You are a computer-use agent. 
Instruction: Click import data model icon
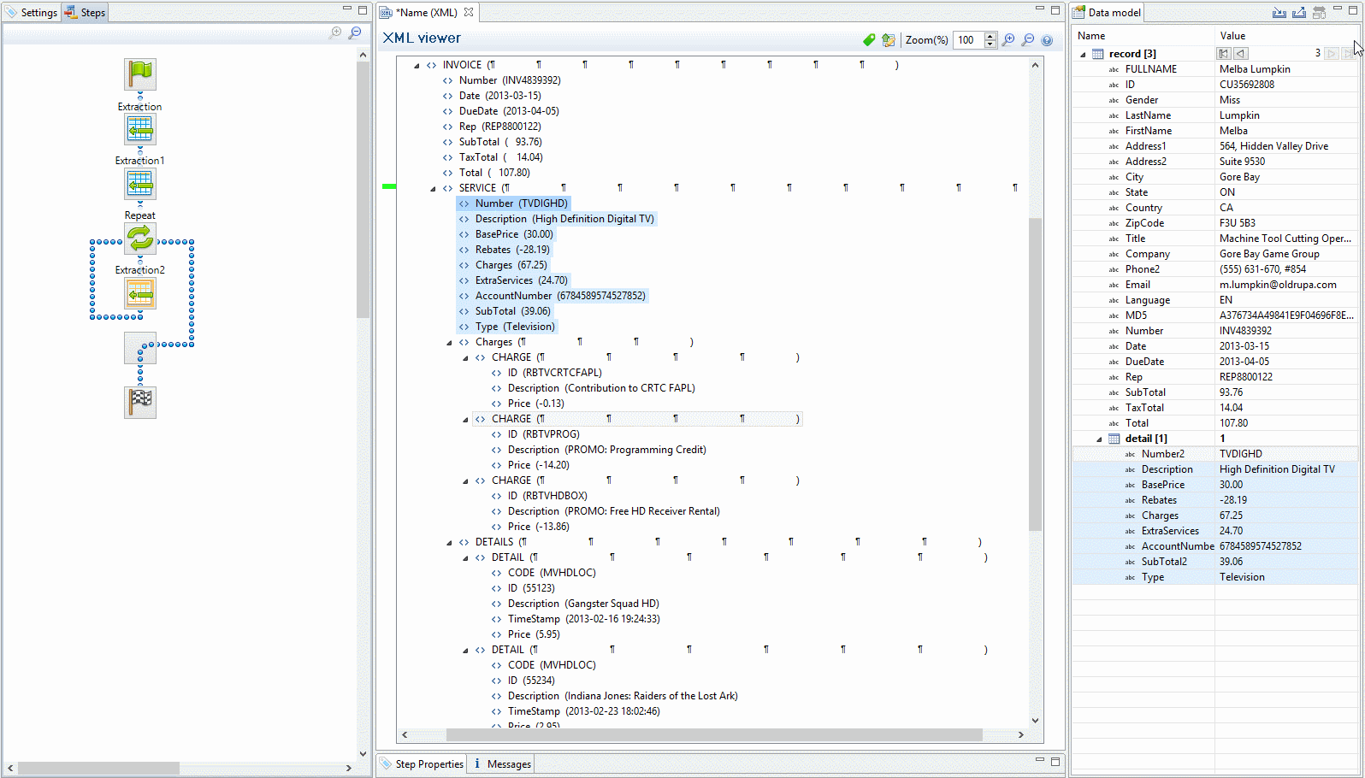click(x=1279, y=12)
